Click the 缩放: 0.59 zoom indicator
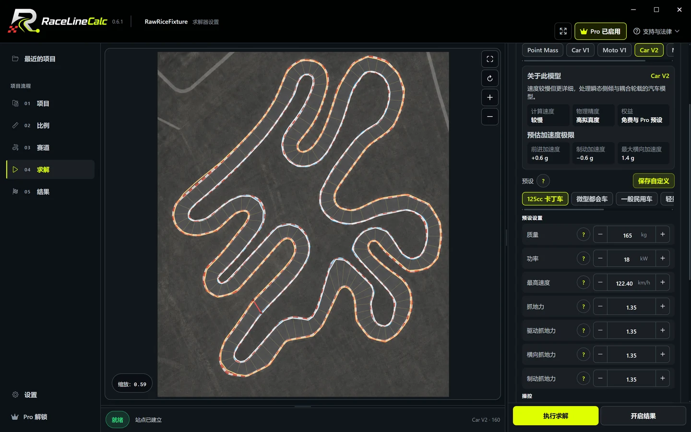 pos(132,384)
